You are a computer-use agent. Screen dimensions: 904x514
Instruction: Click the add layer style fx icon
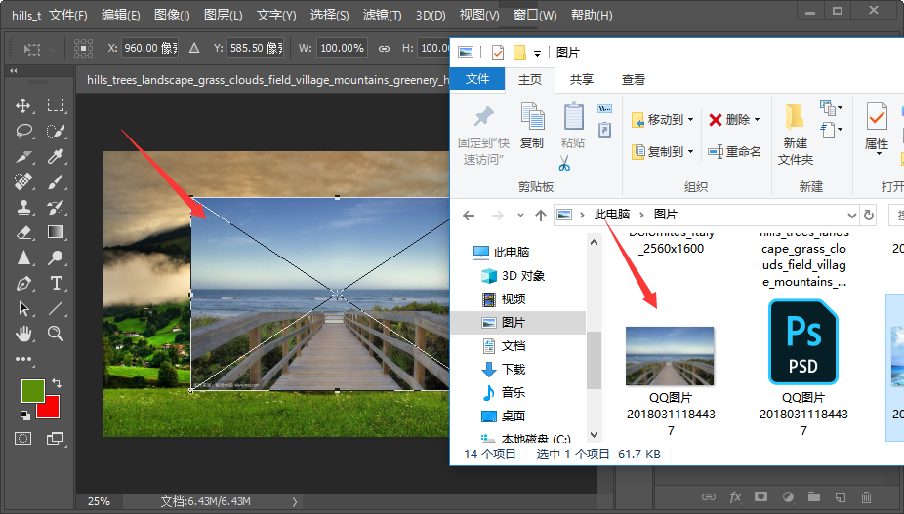pyautogui.click(x=735, y=496)
